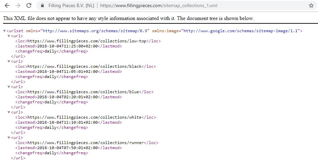This screenshot has width=318, height=161.
Task: Collapse the url node for collections/black
Action: click(x=9, y=62)
